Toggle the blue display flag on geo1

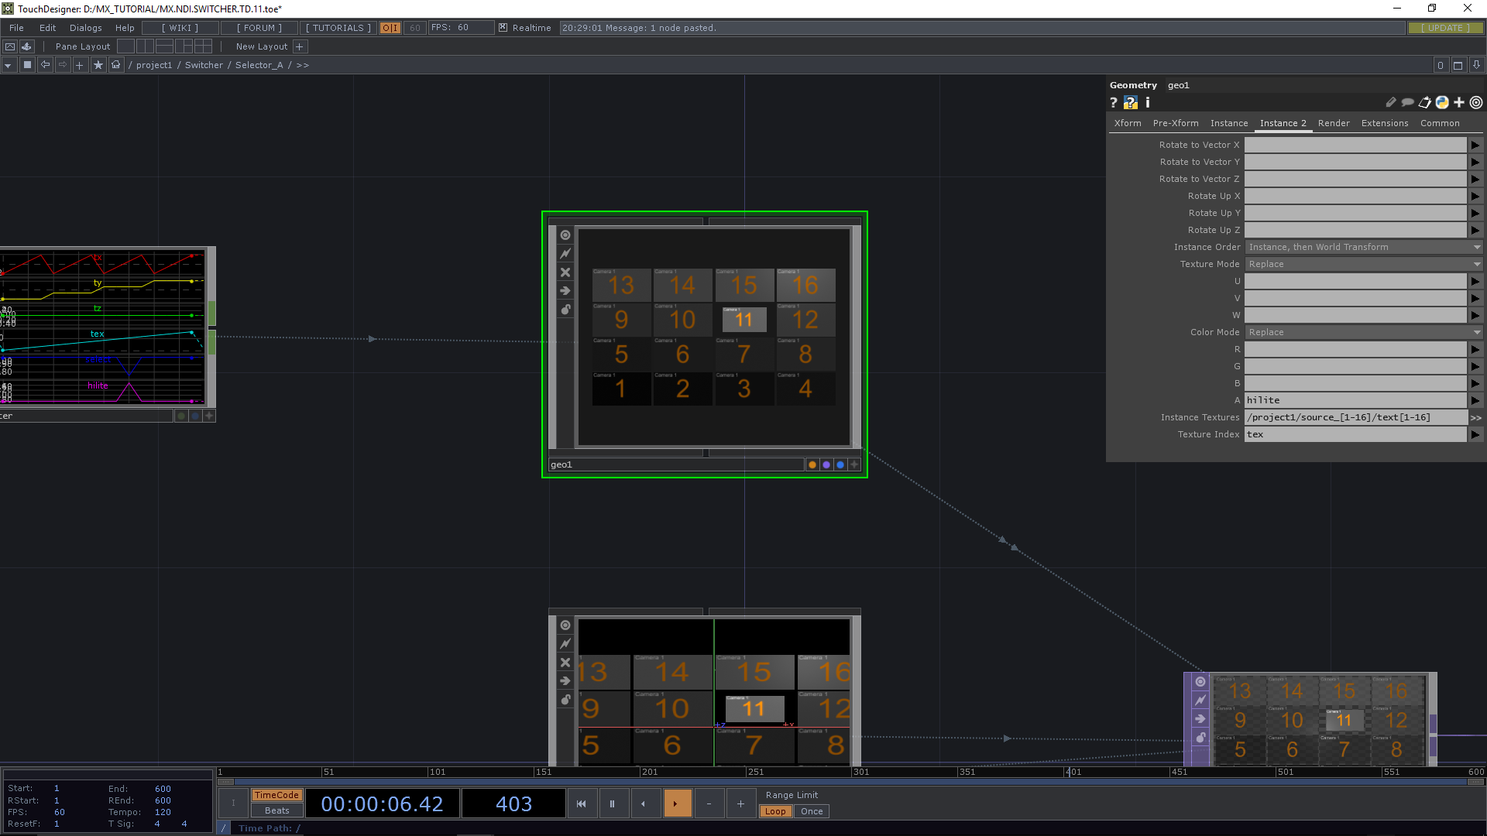click(x=840, y=464)
